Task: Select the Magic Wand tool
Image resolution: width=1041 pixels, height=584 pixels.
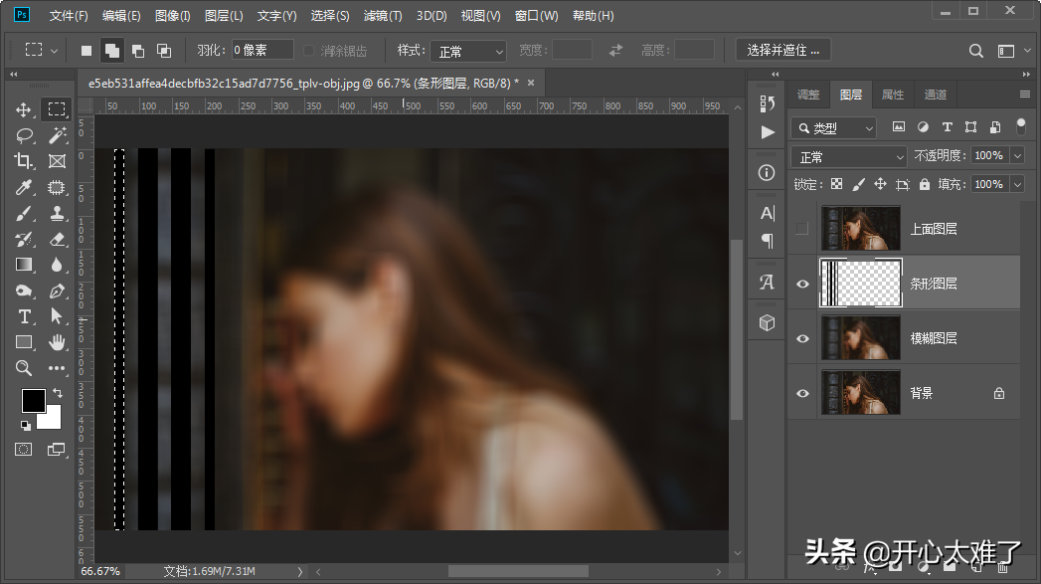Action: [x=57, y=135]
